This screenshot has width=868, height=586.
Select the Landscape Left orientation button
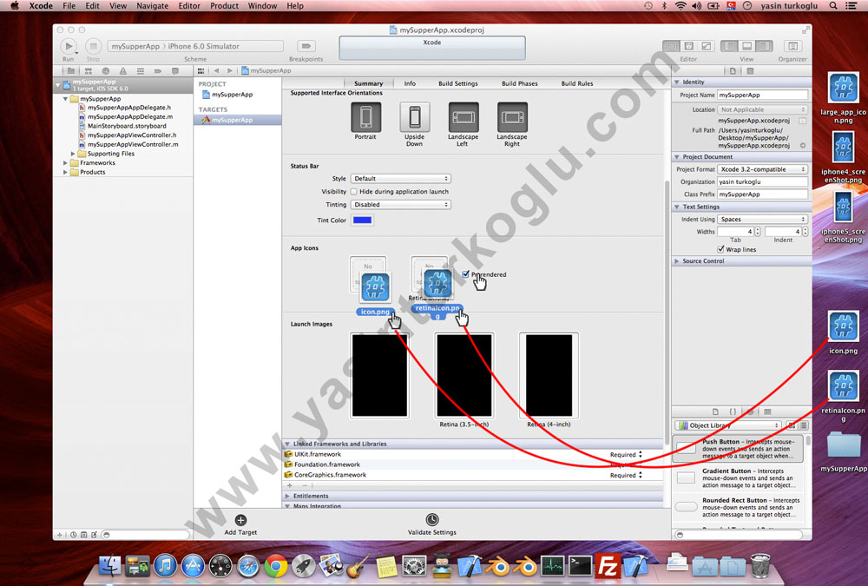coord(464,117)
